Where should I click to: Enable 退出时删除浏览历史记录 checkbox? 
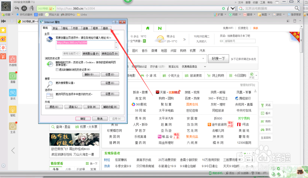(x=56, y=70)
